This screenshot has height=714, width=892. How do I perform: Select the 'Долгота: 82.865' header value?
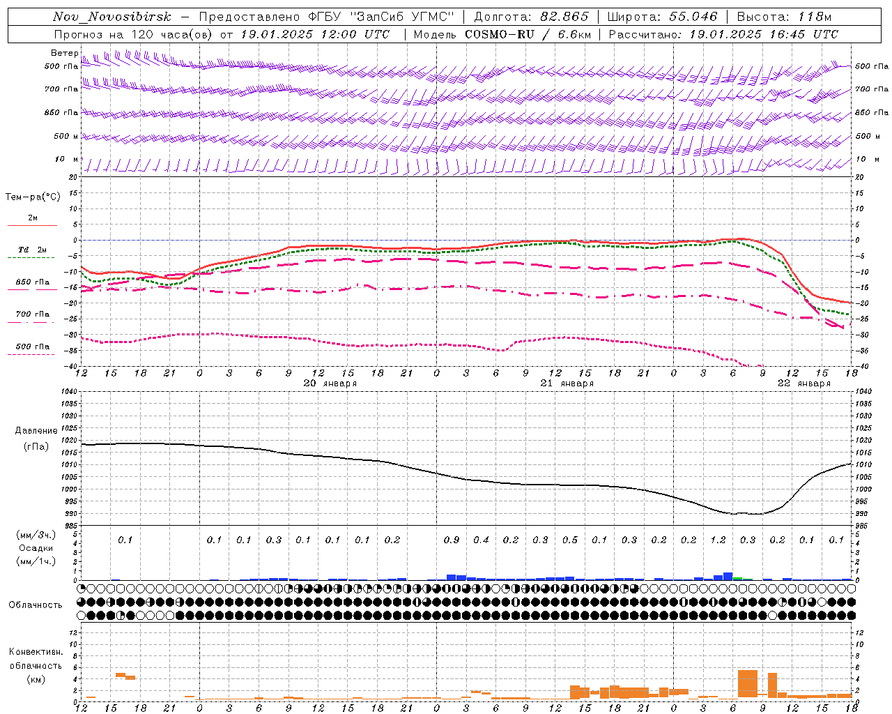click(x=531, y=17)
